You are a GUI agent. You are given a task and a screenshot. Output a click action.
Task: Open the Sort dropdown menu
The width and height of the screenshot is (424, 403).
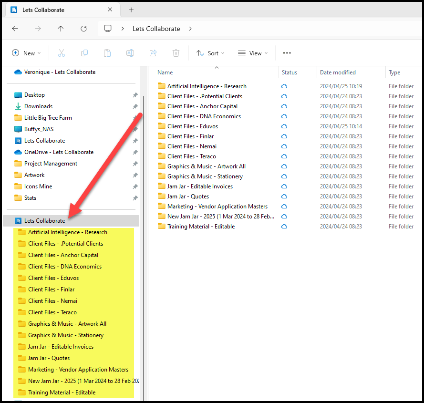point(210,53)
